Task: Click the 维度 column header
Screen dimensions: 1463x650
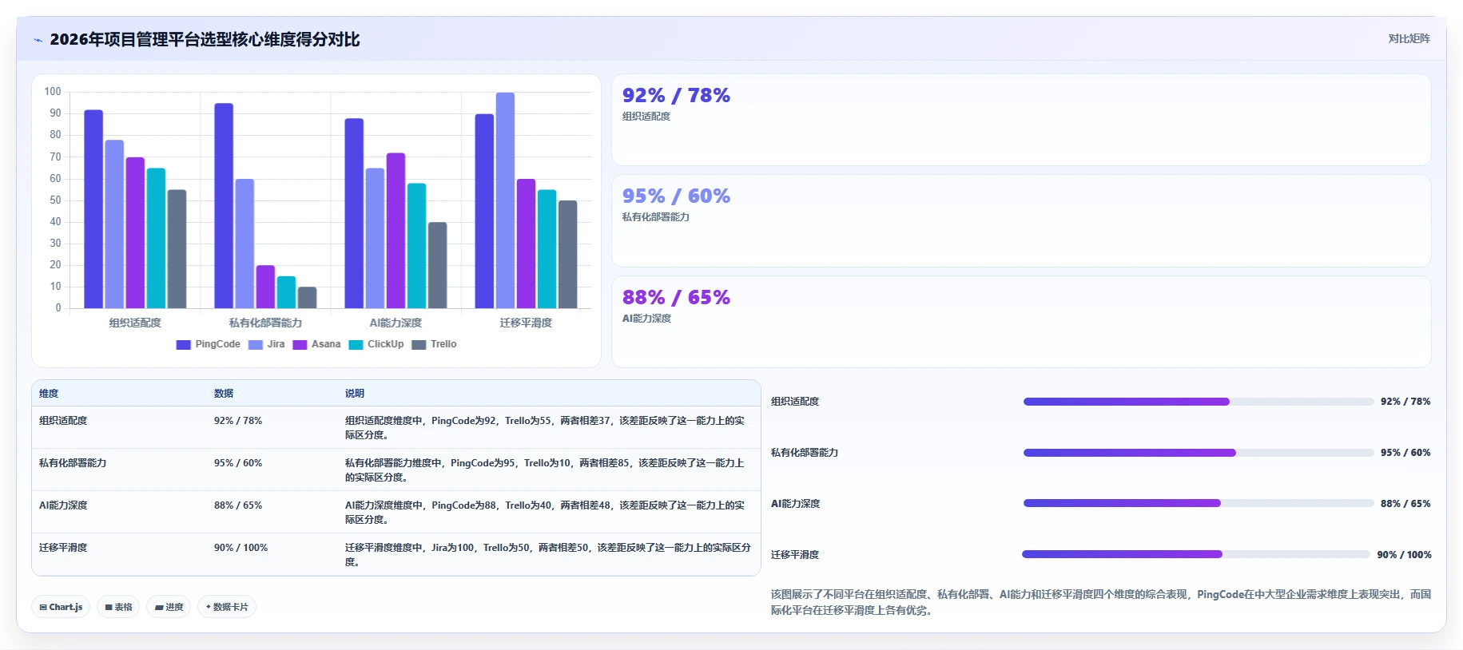Action: click(x=49, y=394)
